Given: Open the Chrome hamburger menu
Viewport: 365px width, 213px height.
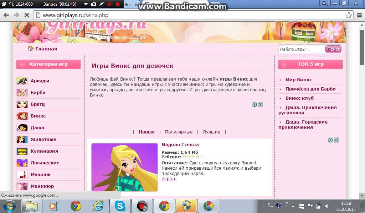Looking at the screenshot, I should tap(359, 15).
